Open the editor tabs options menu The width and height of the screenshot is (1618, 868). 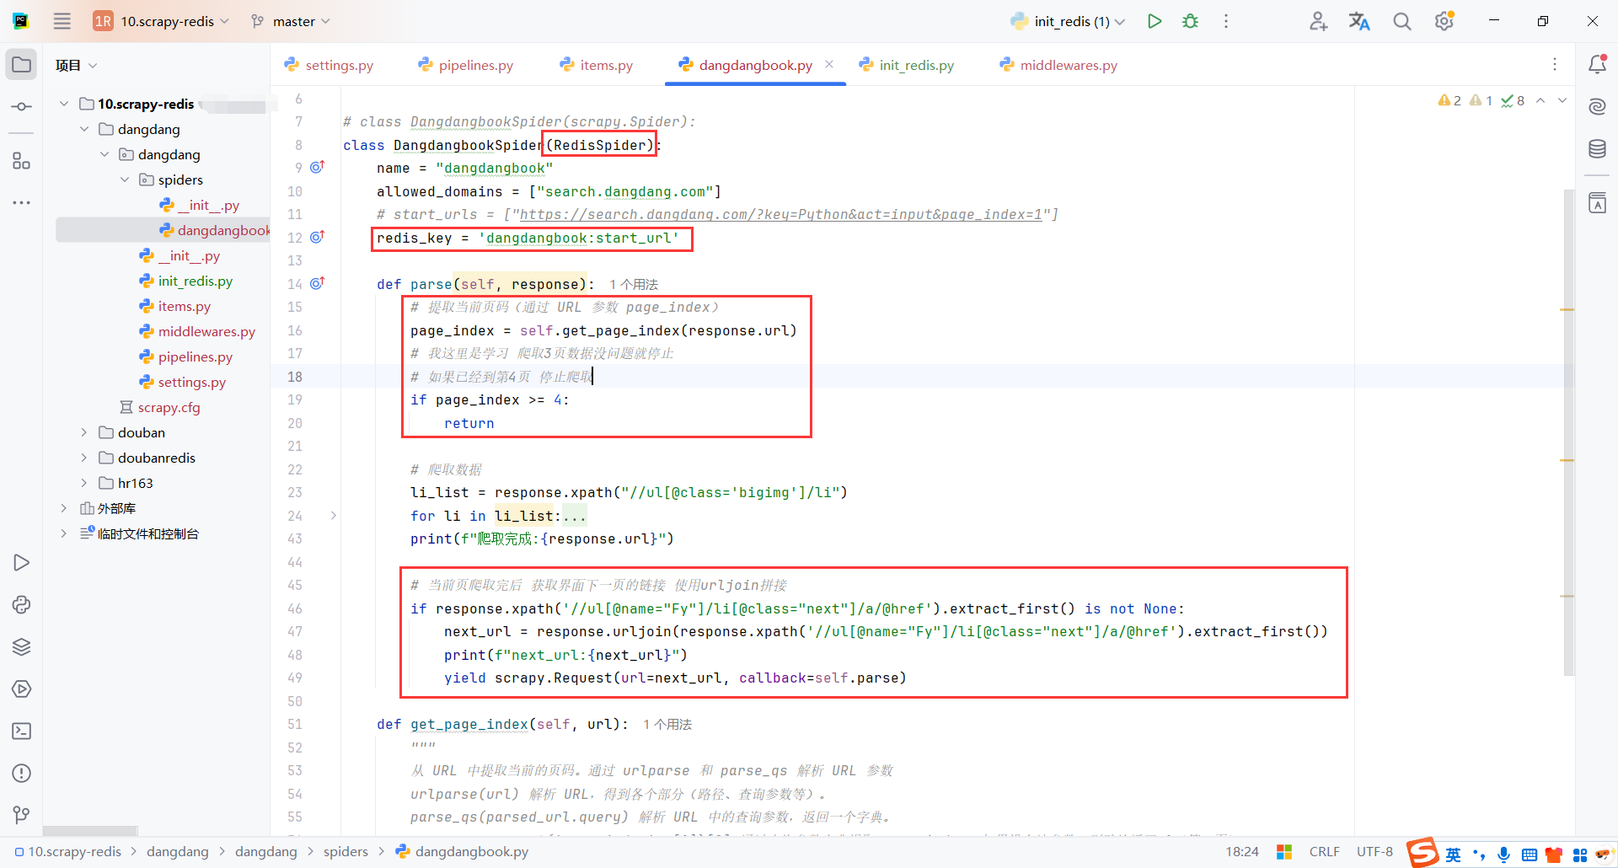[1555, 64]
